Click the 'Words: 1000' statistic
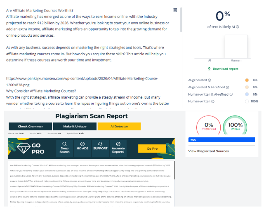This screenshot has height=212, width=273. pyautogui.click(x=35, y=134)
